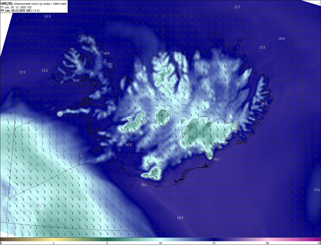Viewport: 321px width, 245px height.
Task: Click the 14.1 value label
Action: click(x=317, y=190)
